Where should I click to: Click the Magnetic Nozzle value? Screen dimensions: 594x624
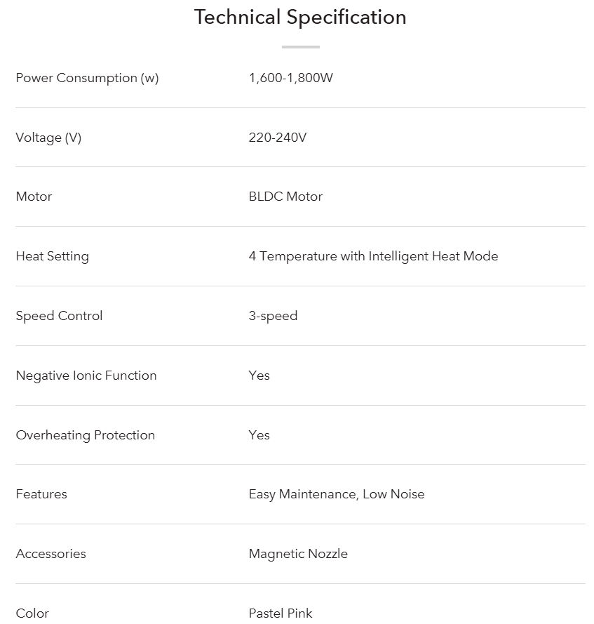[298, 554]
